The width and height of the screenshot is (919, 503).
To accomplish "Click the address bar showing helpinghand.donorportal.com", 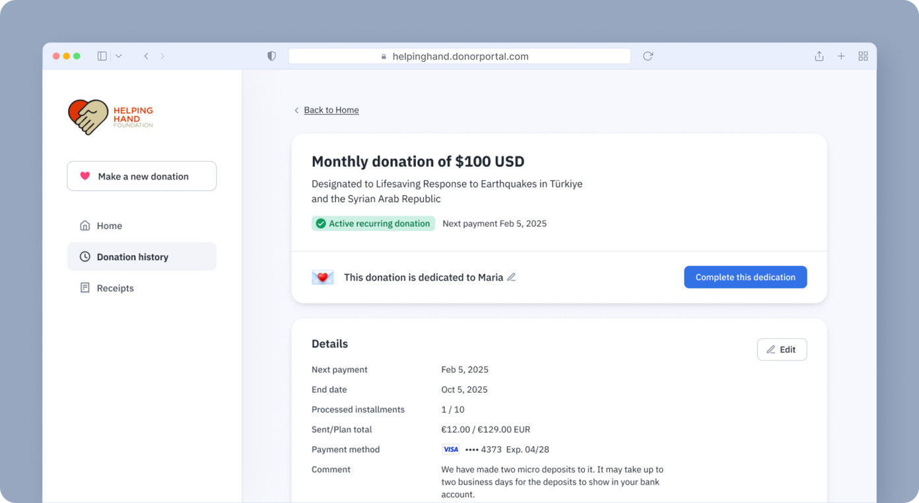I will [x=460, y=56].
